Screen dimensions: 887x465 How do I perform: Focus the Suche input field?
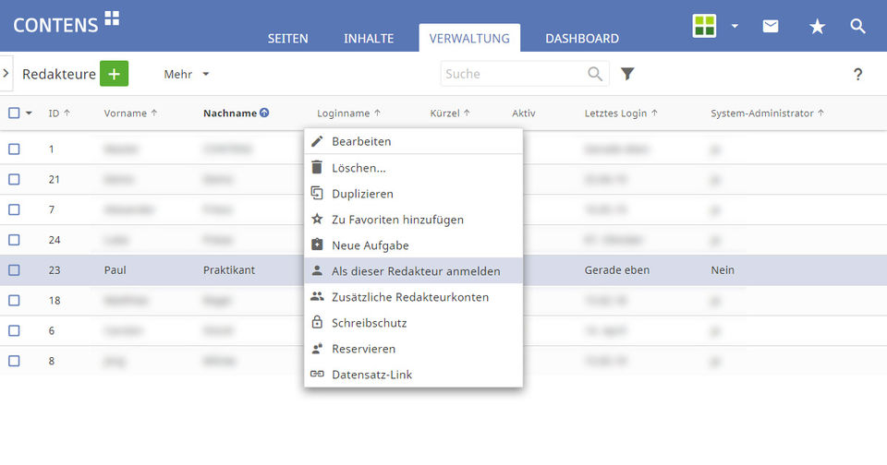[525, 74]
